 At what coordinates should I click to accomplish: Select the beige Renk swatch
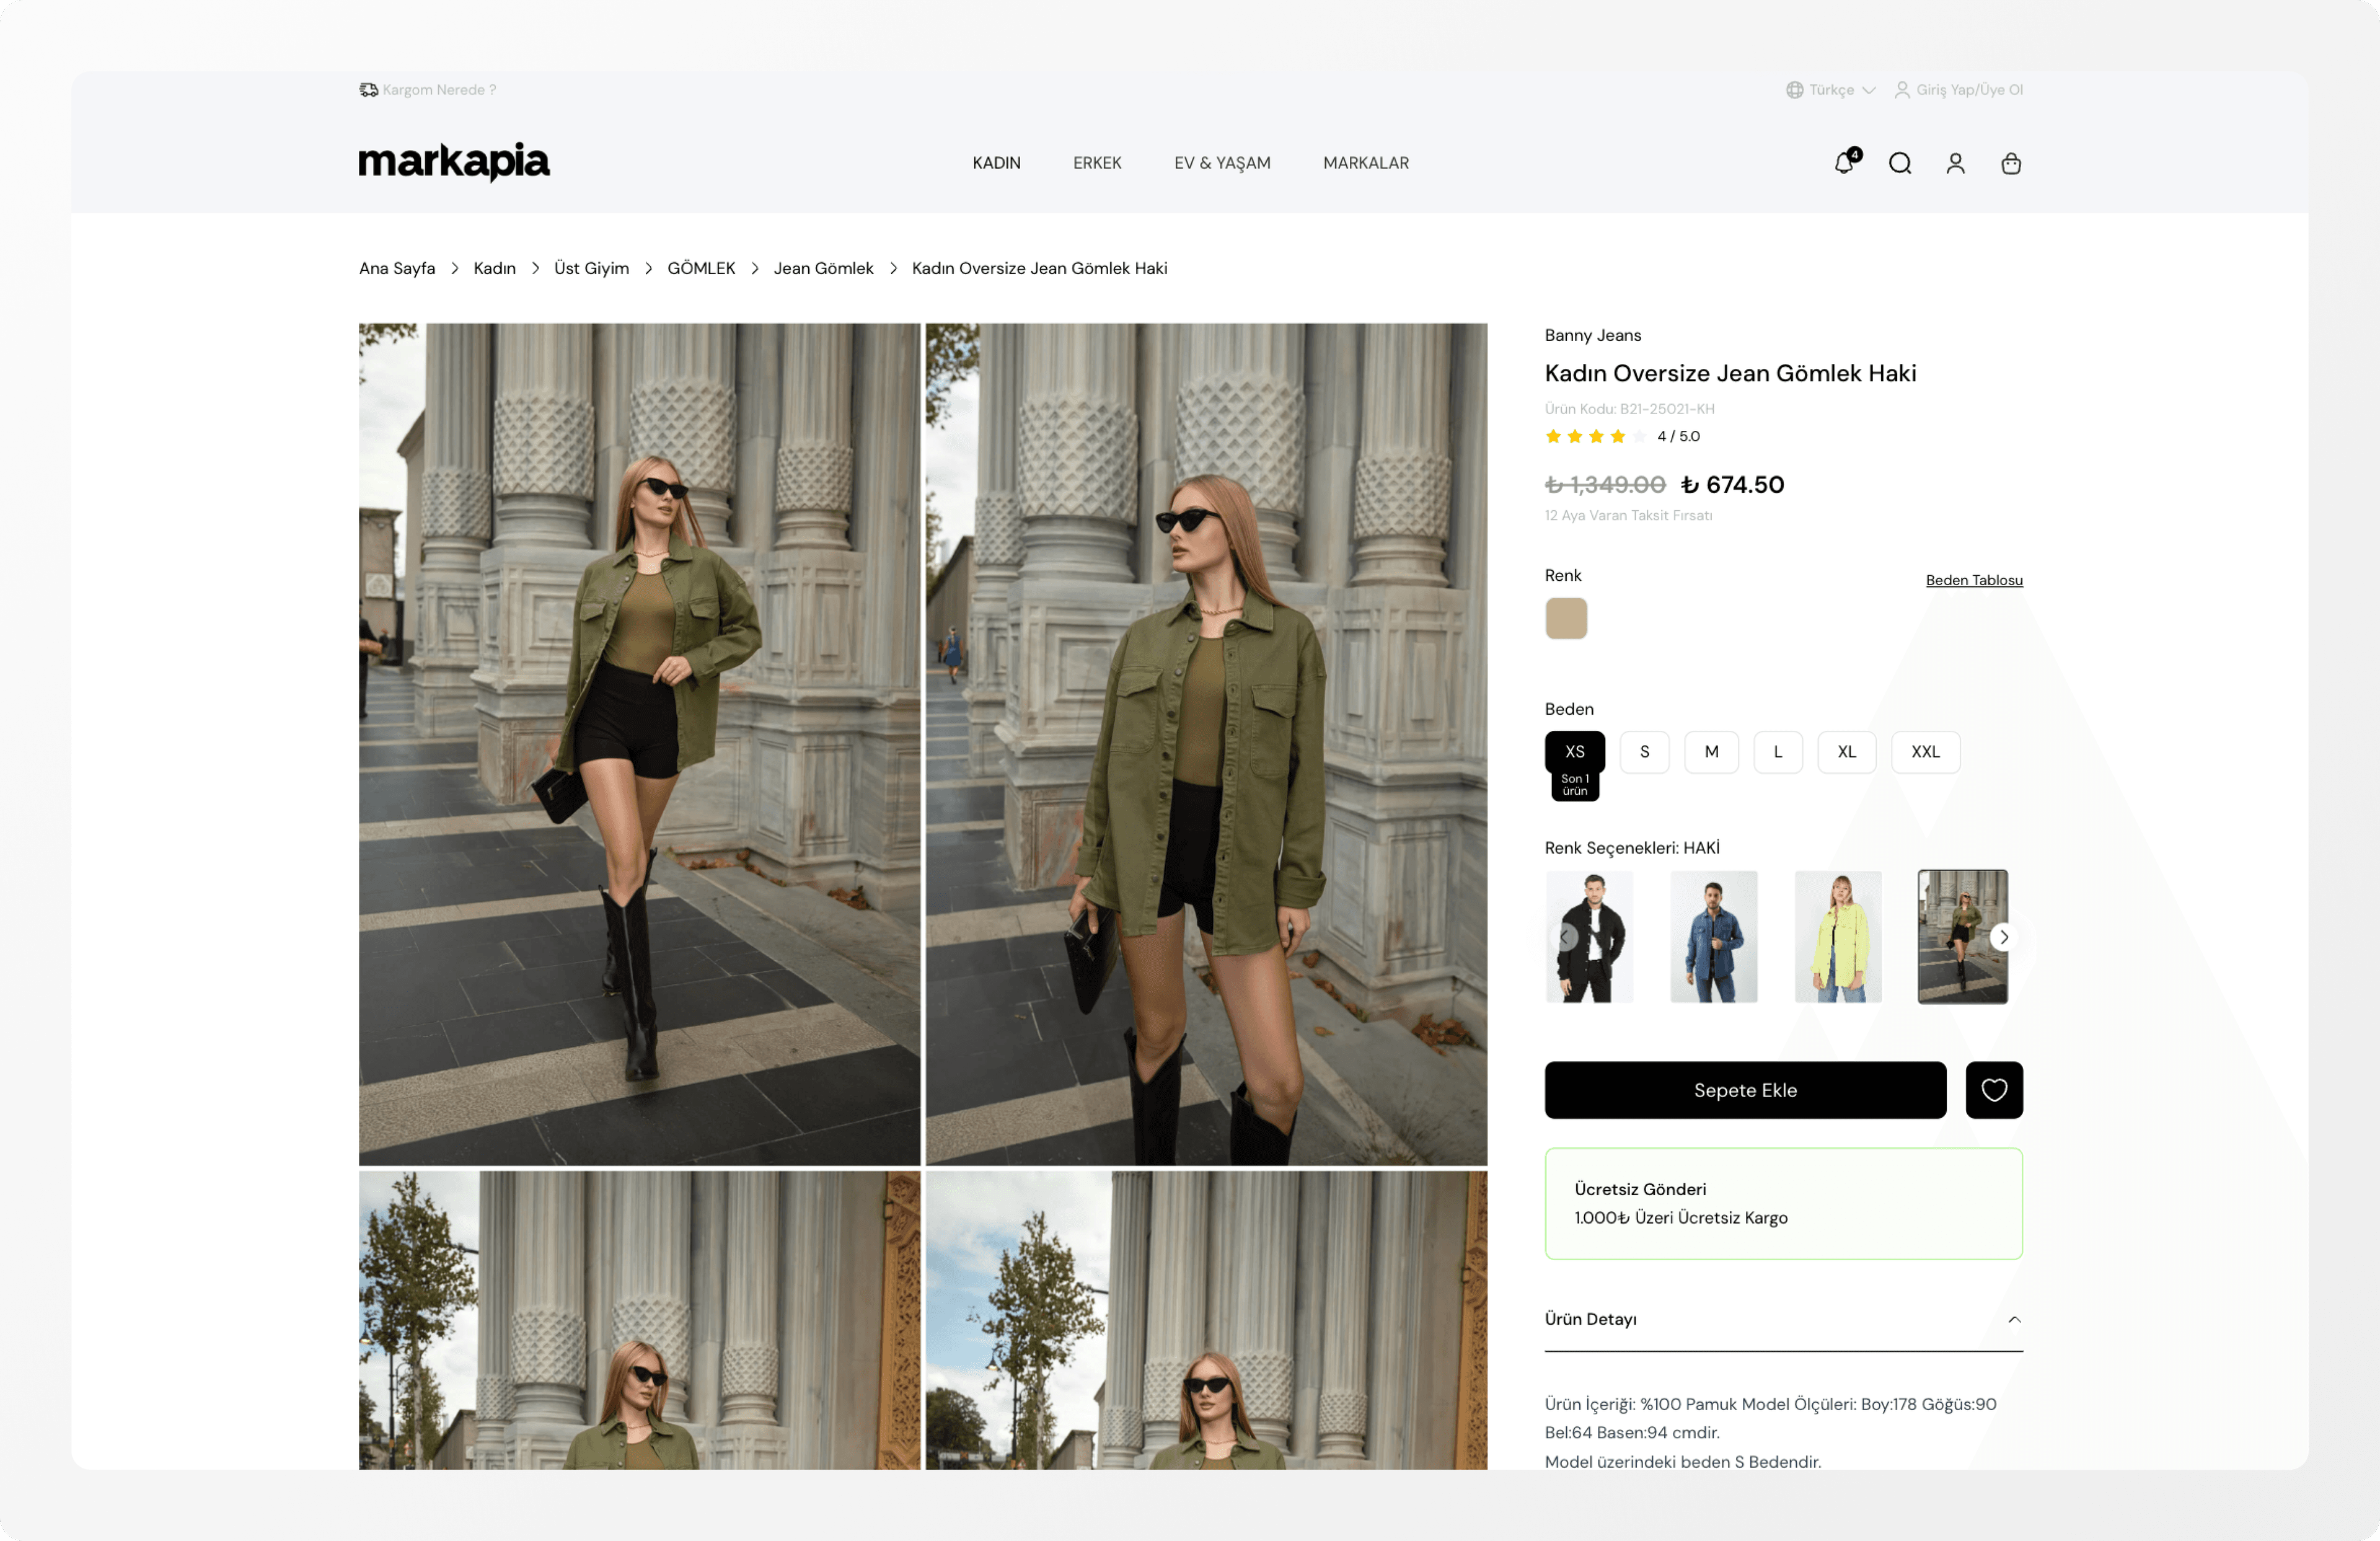click(1566, 618)
